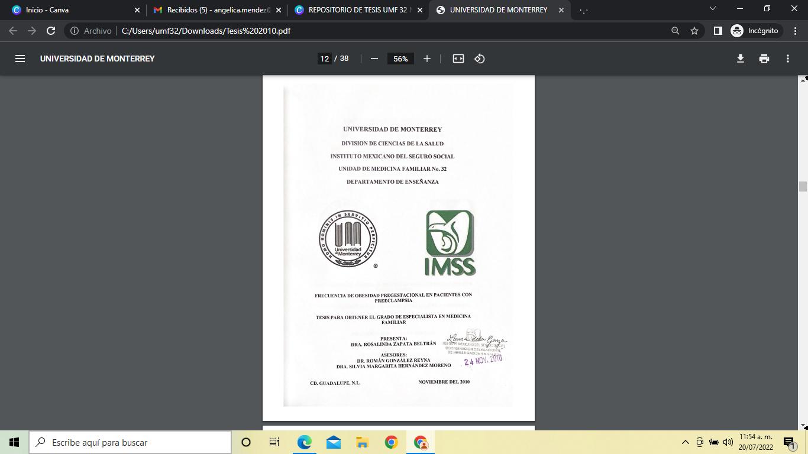Click the taskbar search box
Screen dimensions: 808x454
[x=130, y=442]
